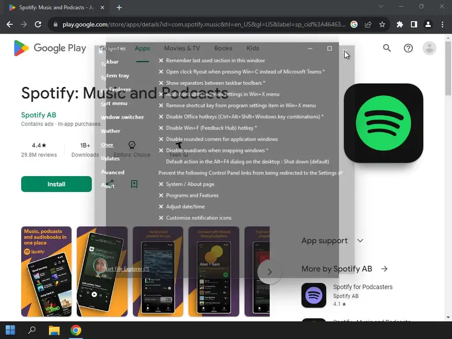Click Chrome's forward navigation arrow

24,25
